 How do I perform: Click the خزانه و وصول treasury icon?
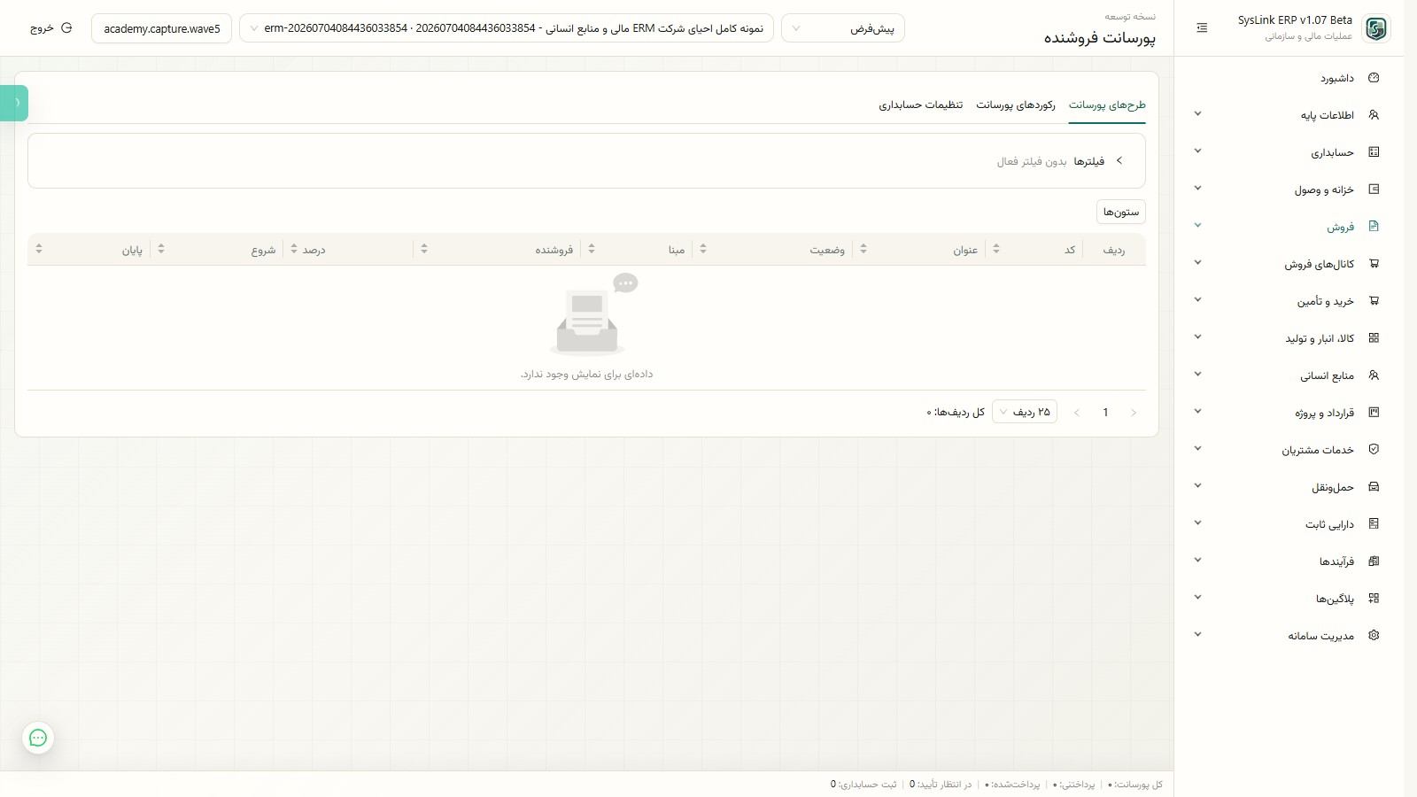[x=1374, y=190]
